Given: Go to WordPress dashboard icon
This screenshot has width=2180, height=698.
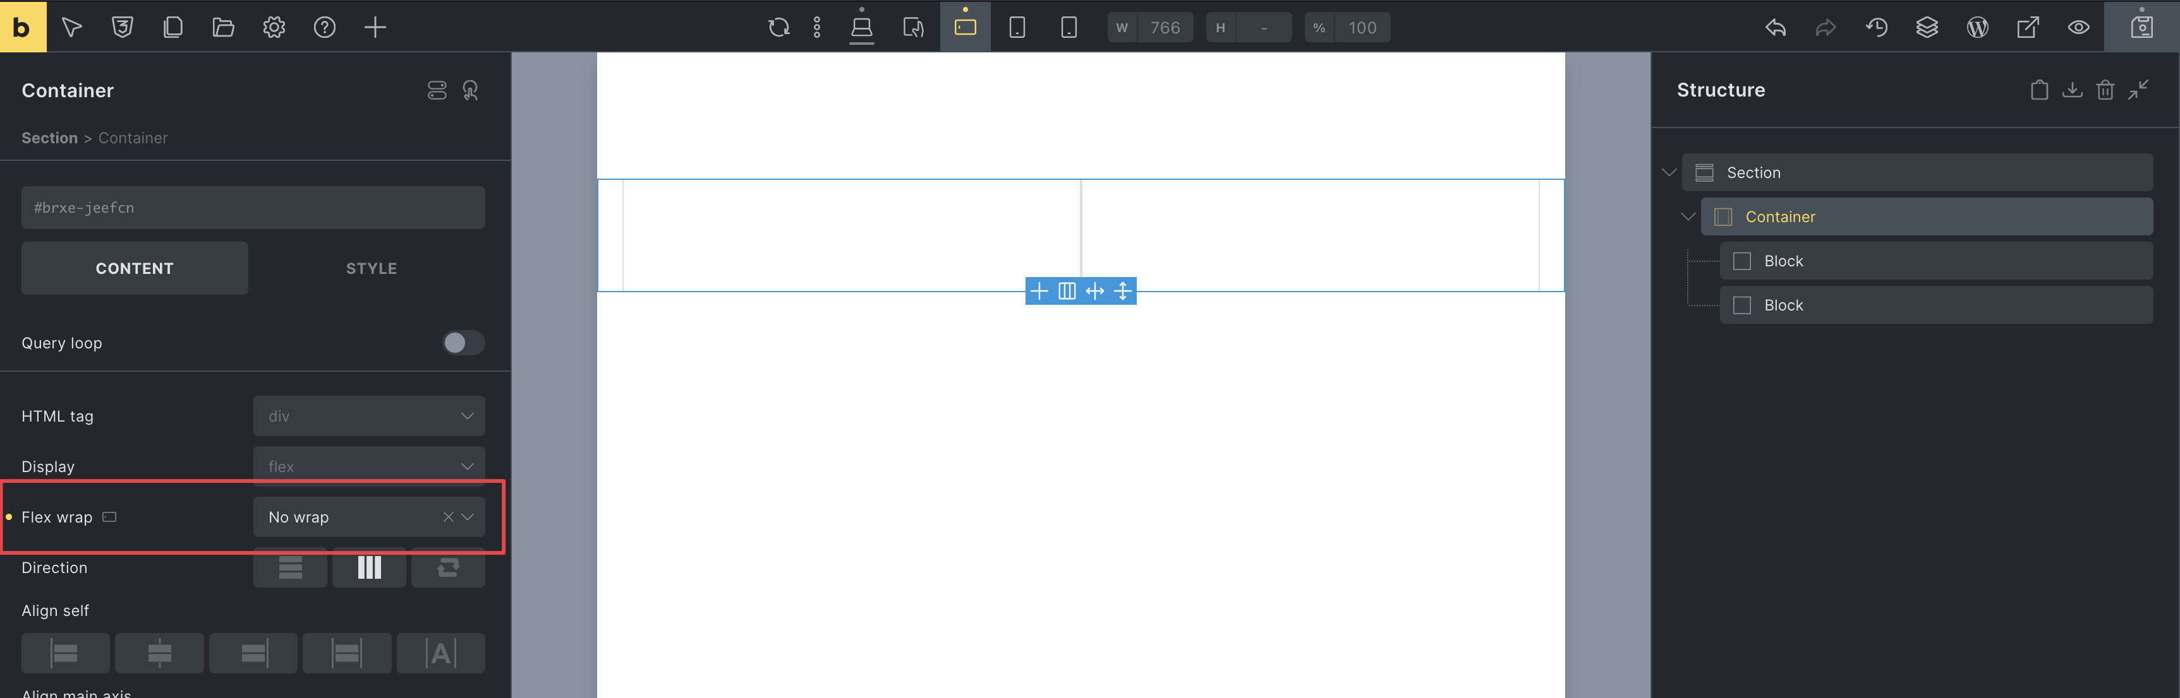Looking at the screenshot, I should [1978, 27].
